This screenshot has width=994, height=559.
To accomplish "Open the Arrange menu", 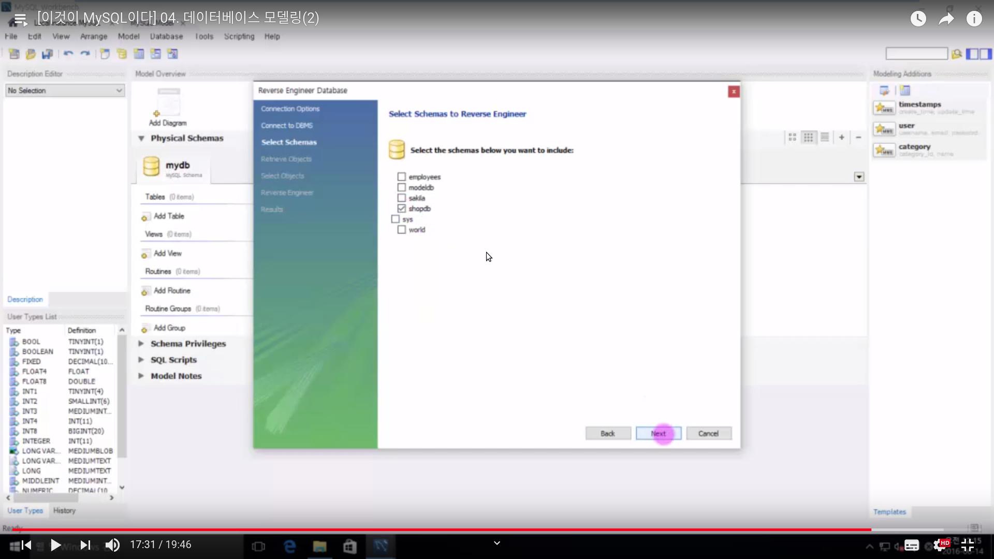I will tap(94, 36).
